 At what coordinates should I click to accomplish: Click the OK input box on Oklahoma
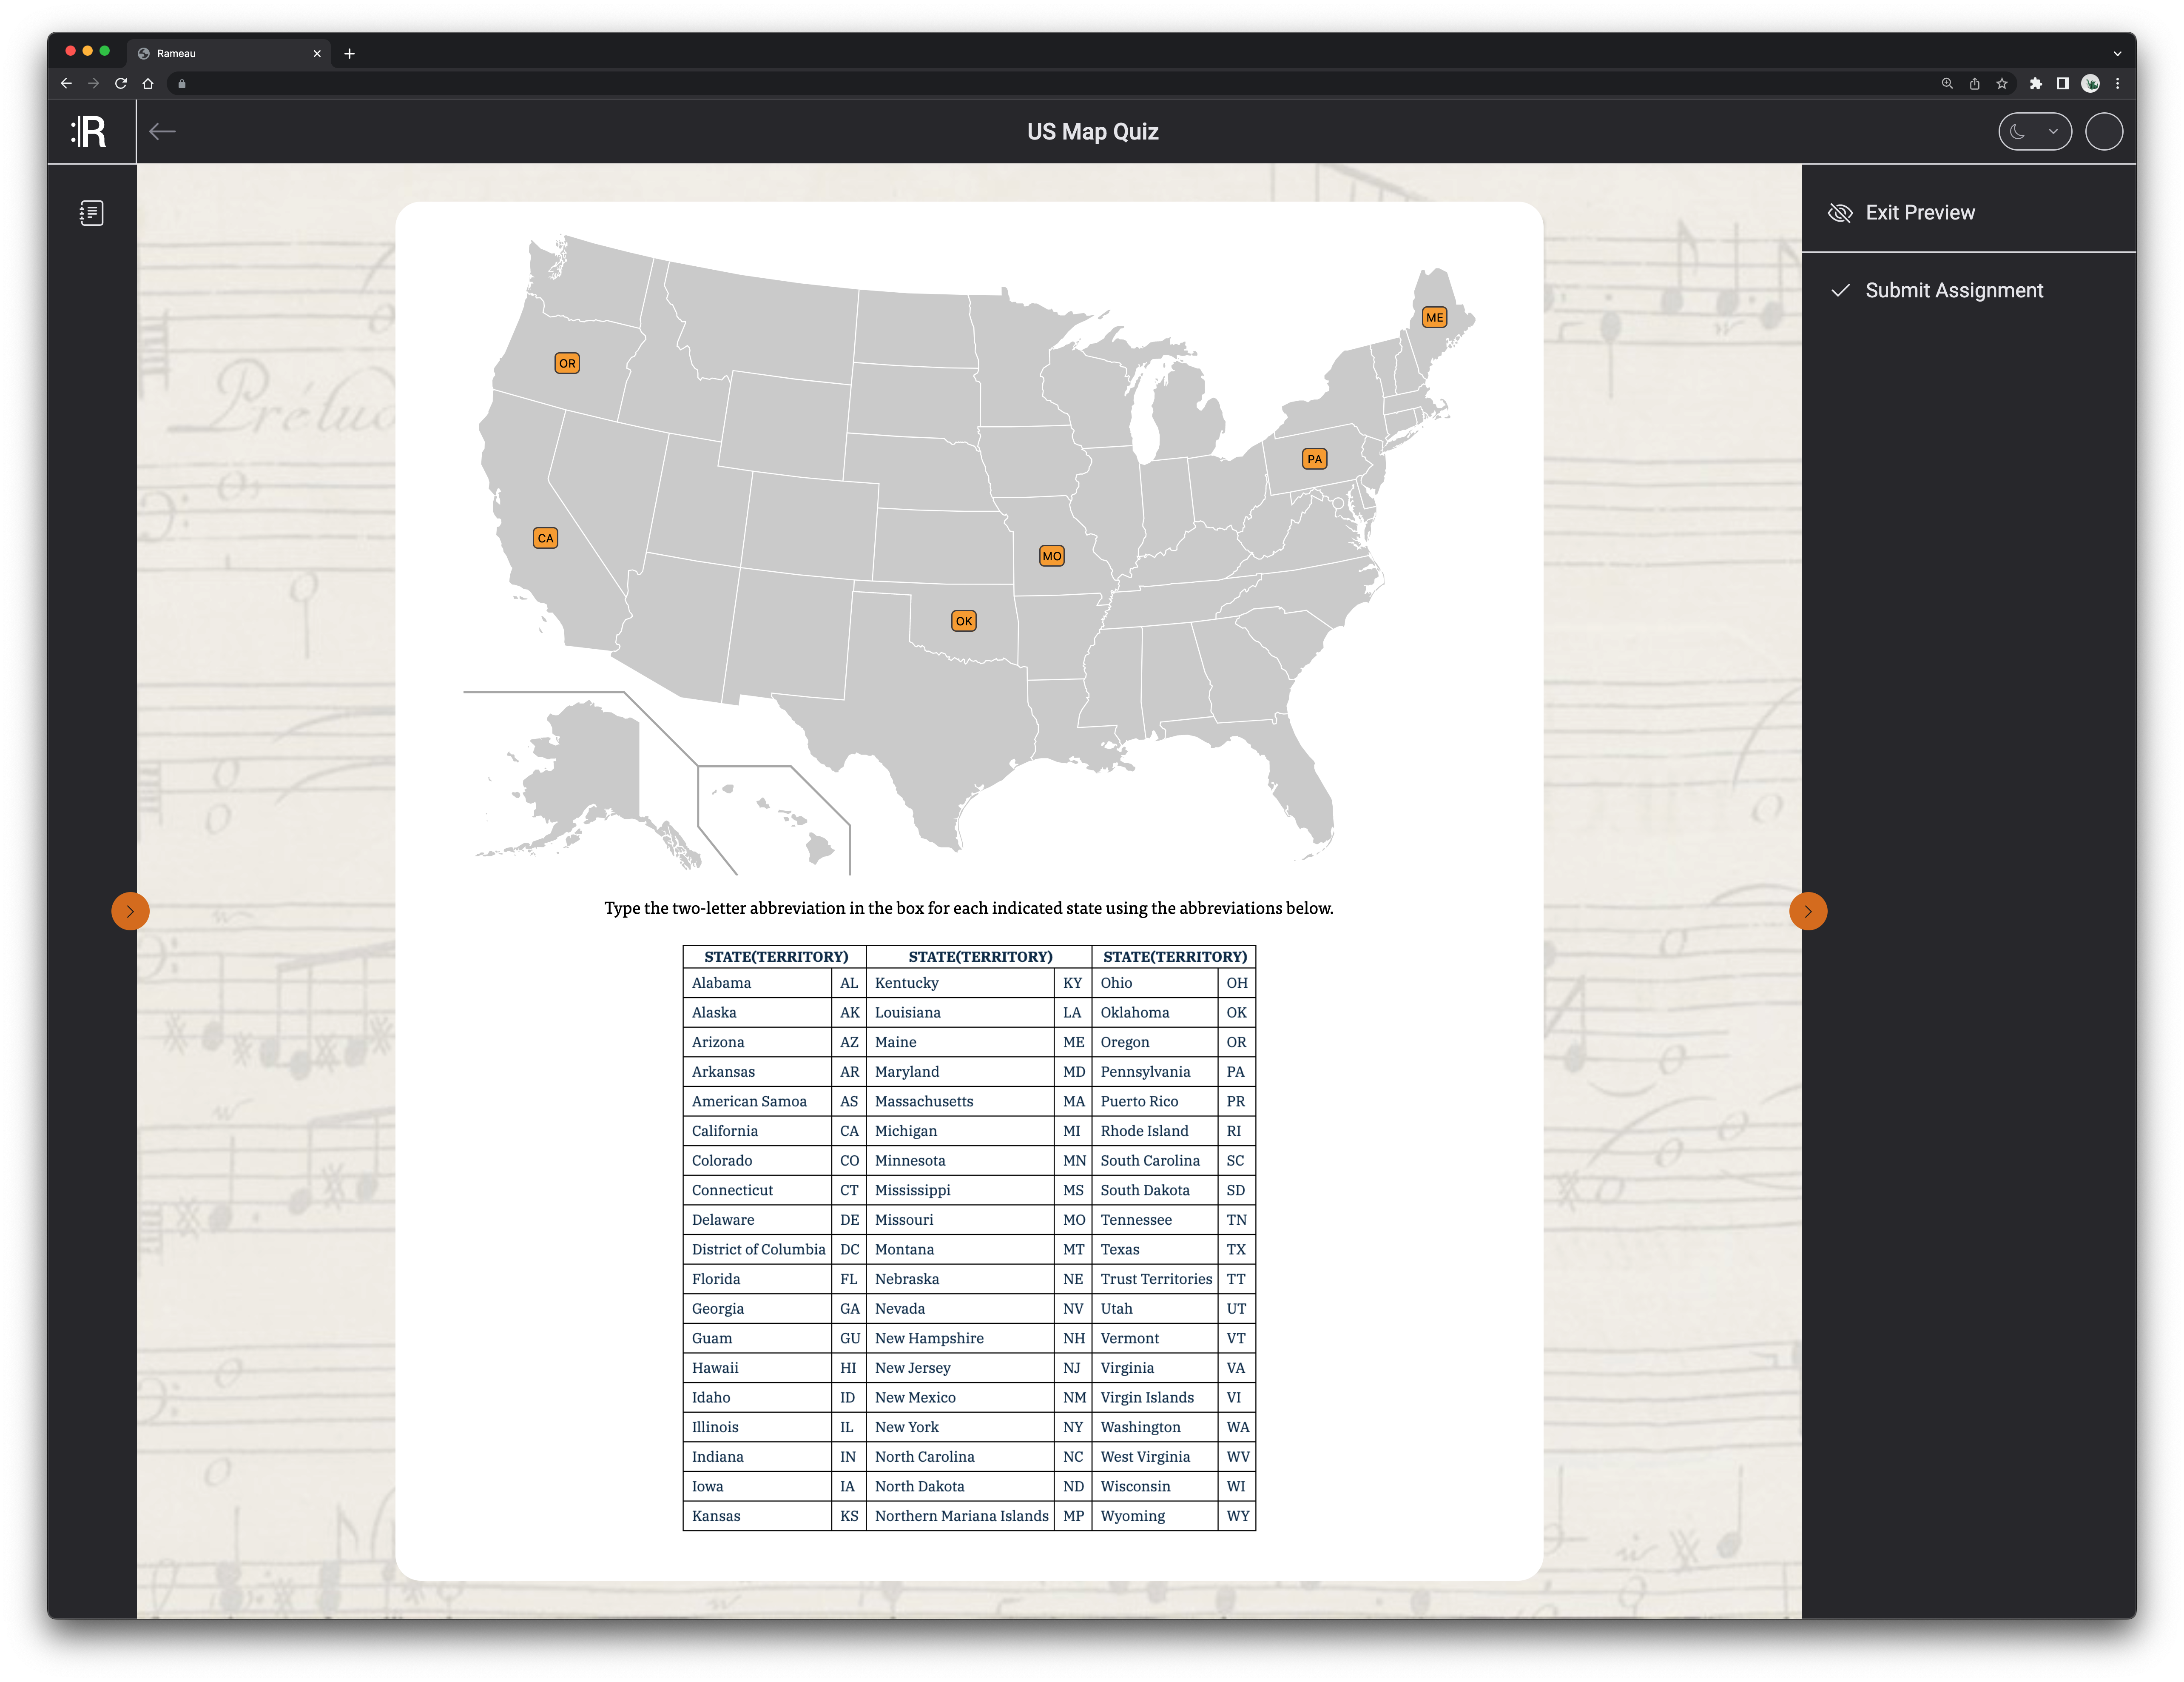(963, 621)
